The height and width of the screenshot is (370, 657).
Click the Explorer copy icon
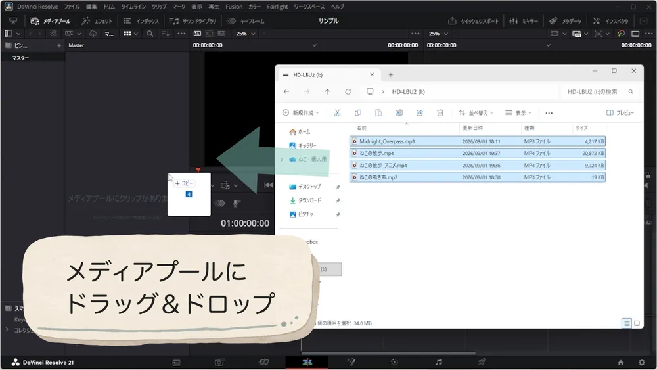point(358,113)
